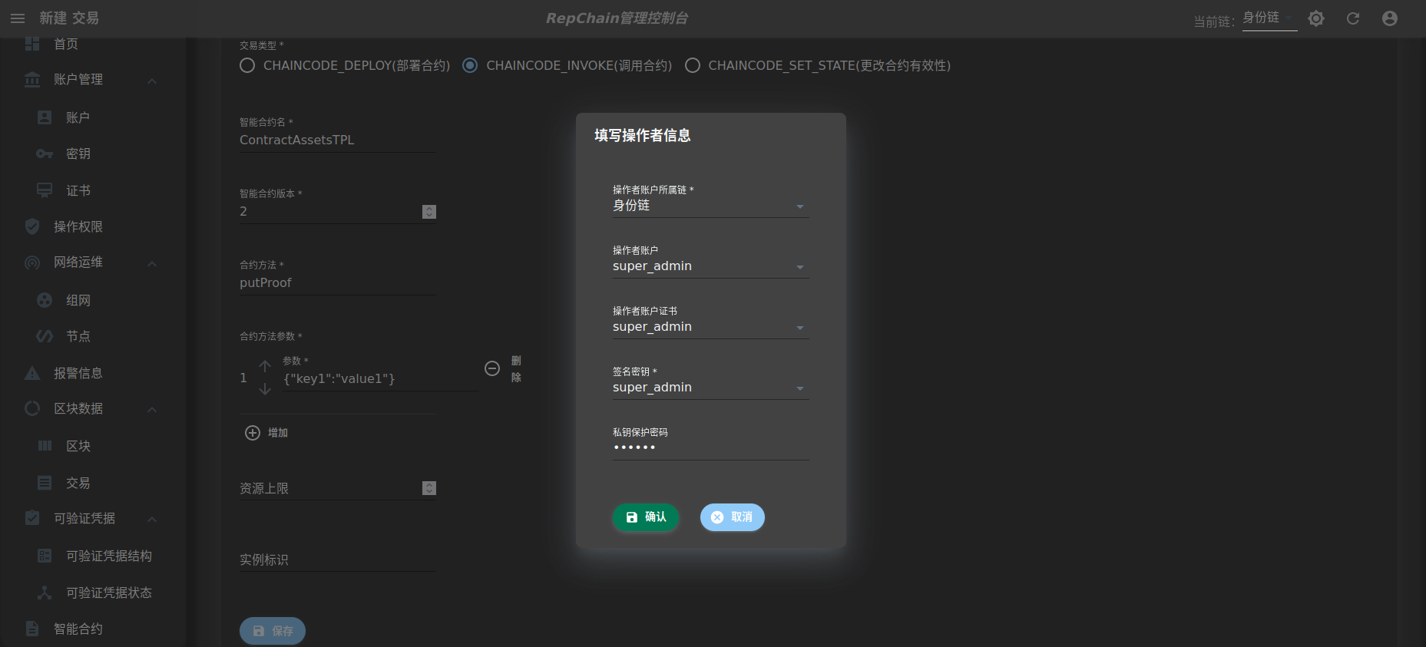
Task: Open the user account profile icon
Action: tap(1390, 18)
